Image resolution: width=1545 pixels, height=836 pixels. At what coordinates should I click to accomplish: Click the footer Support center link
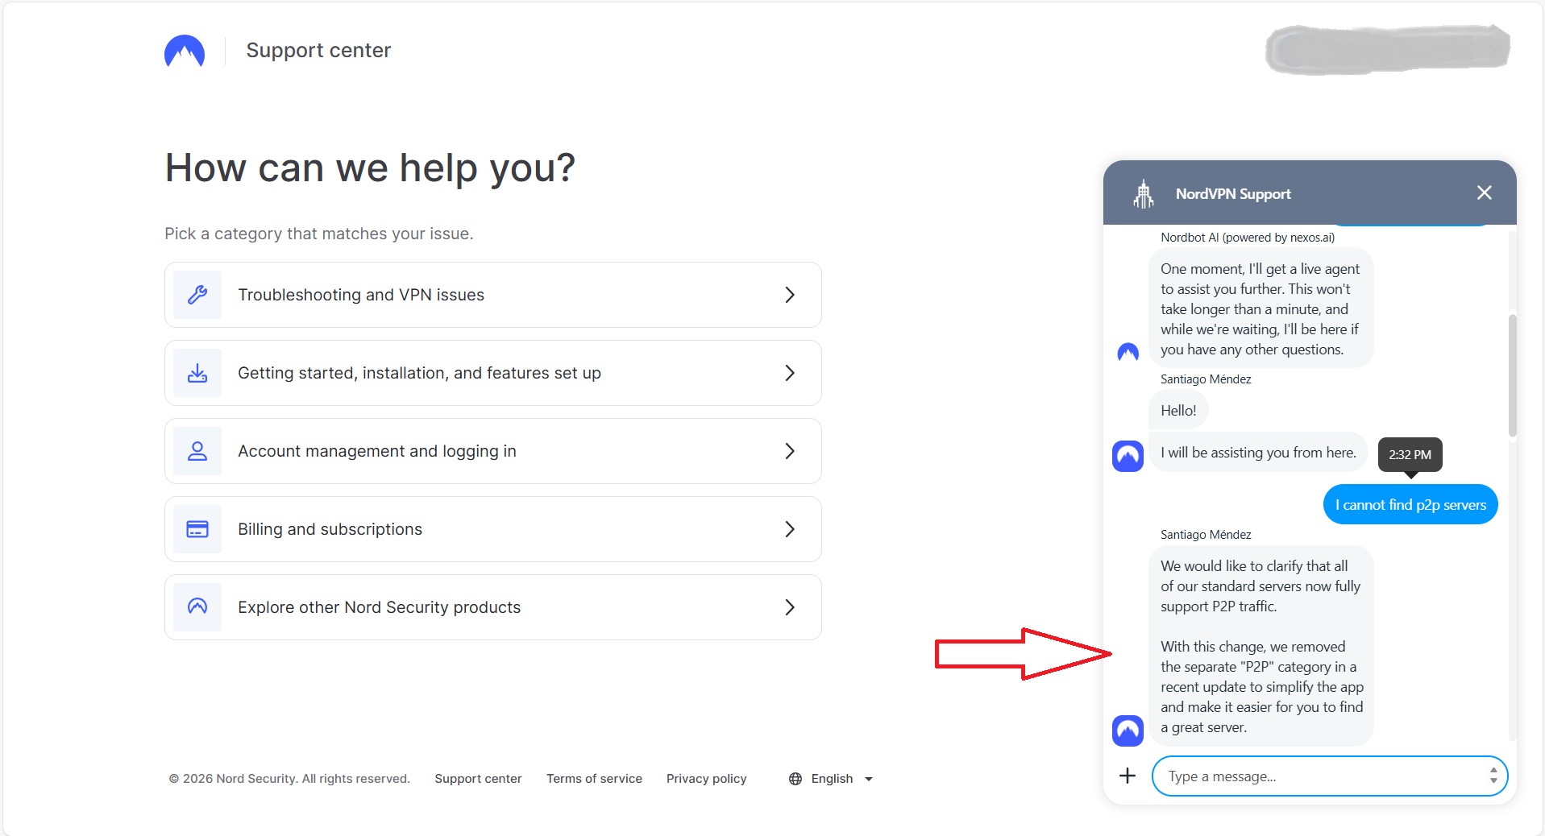(478, 779)
